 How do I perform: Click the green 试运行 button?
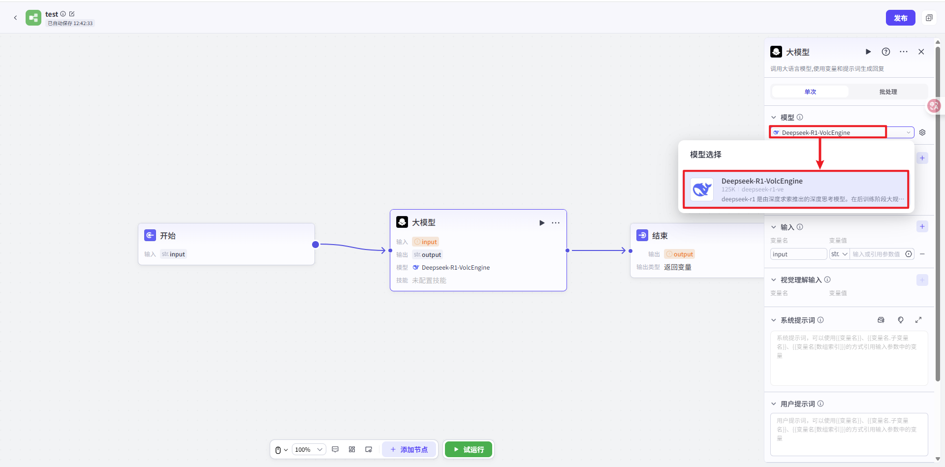[x=469, y=449]
